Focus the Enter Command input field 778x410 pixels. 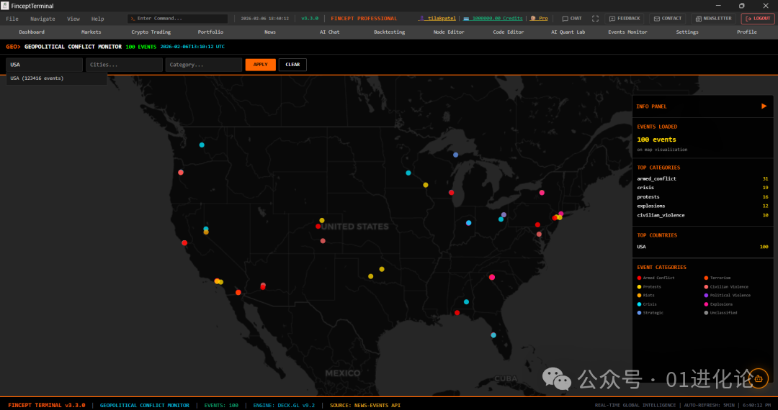click(x=178, y=19)
